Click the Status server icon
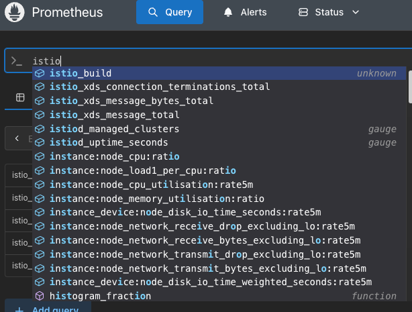Screen dimensions: 412x312 pyautogui.click(x=303, y=12)
